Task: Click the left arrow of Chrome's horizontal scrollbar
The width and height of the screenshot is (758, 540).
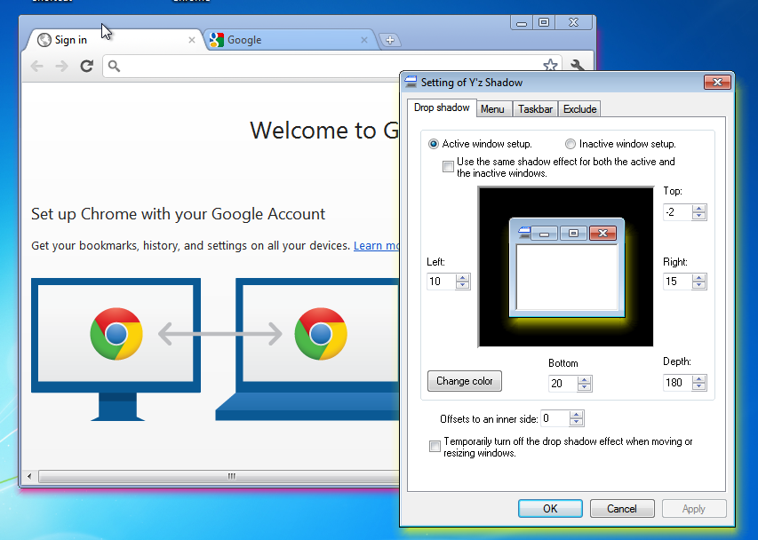Action: [x=29, y=476]
